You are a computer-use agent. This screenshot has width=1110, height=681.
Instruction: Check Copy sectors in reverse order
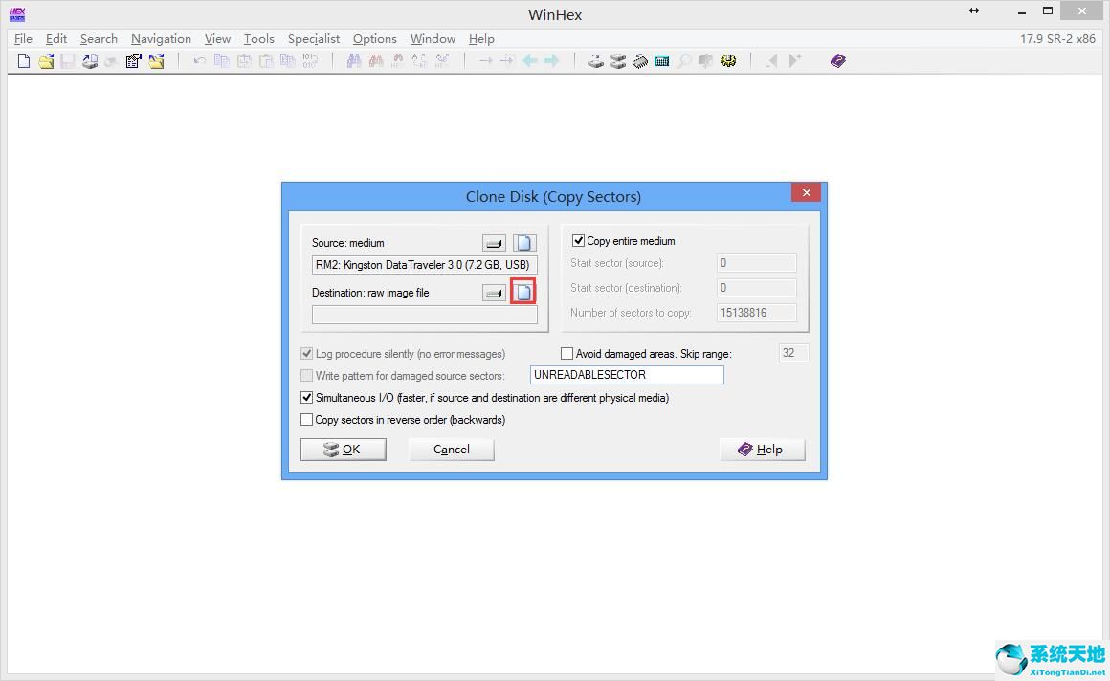307,420
